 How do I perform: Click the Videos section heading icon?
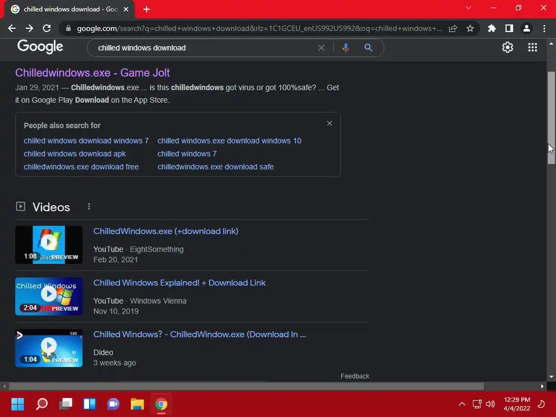(x=21, y=206)
